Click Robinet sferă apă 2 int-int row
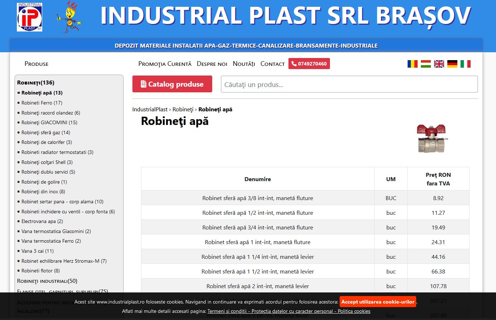Viewport: 496px width, 320px height. tap(305, 286)
